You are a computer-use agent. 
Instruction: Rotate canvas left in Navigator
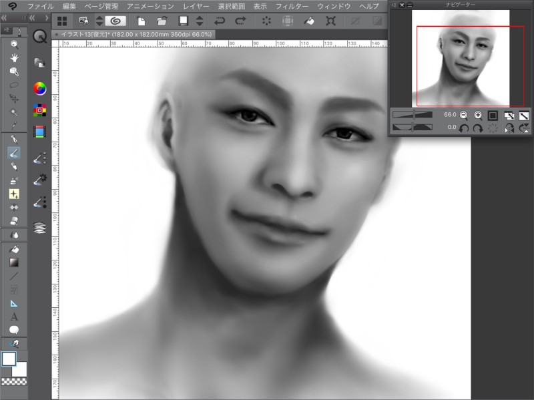point(463,128)
